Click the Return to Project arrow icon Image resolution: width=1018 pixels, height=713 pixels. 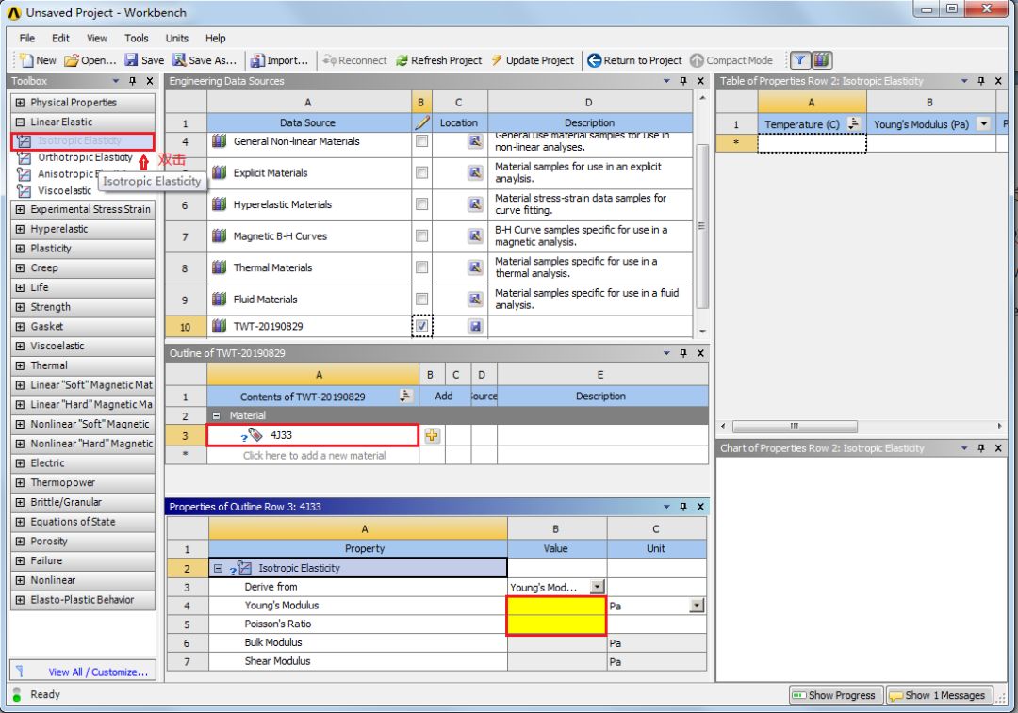pos(594,60)
